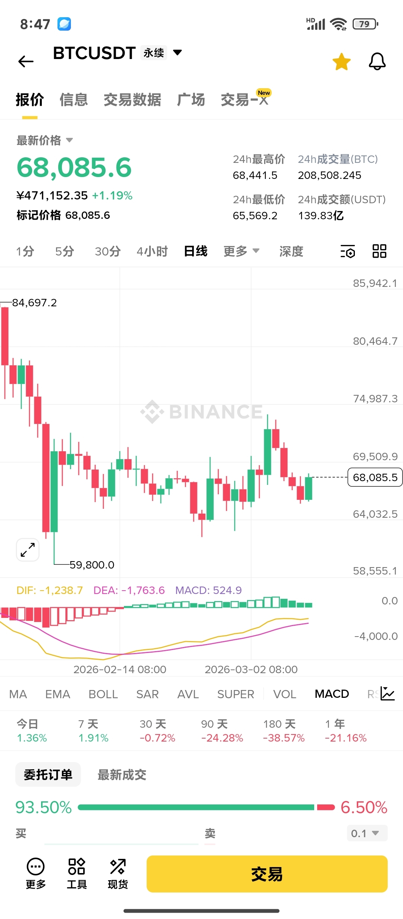
Task: Expand the 更多 timeframe dropdown
Action: point(241,251)
